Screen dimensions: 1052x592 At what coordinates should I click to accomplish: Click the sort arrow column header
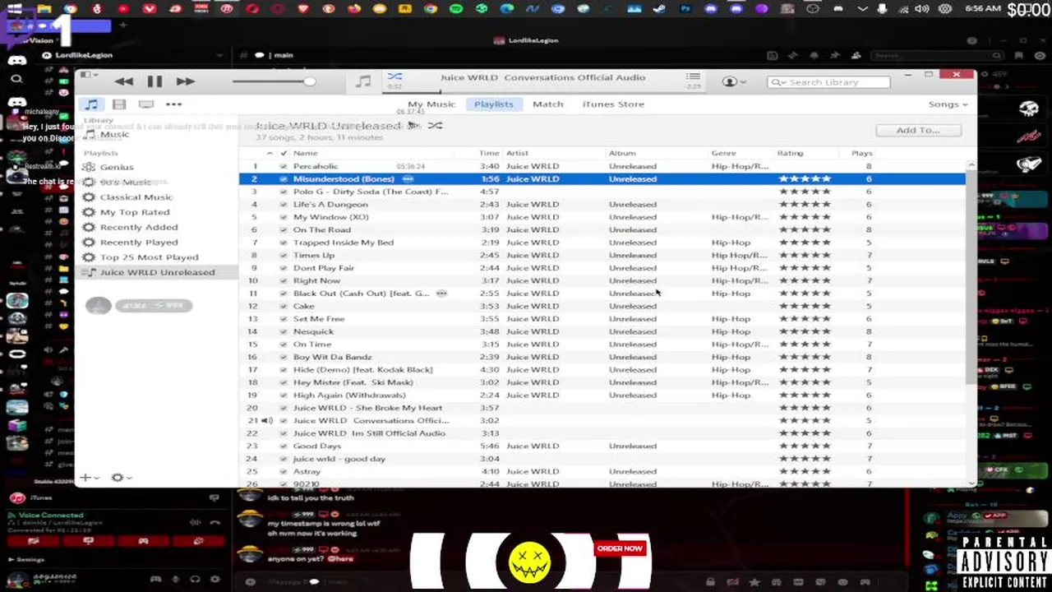click(x=270, y=154)
